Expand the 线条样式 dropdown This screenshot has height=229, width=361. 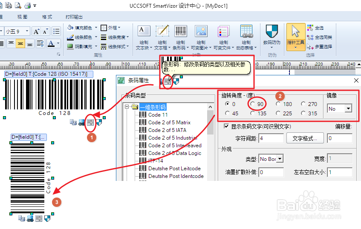click(128, 46)
